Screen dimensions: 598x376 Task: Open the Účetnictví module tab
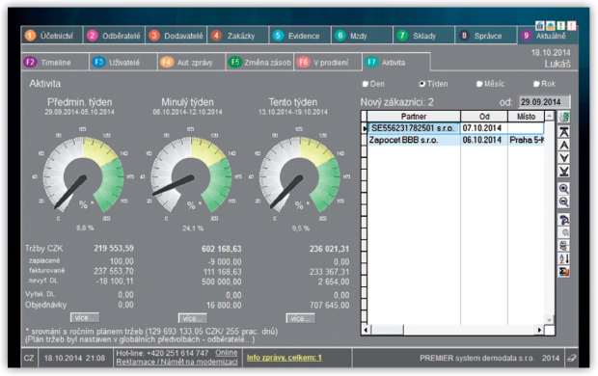[x=51, y=36]
